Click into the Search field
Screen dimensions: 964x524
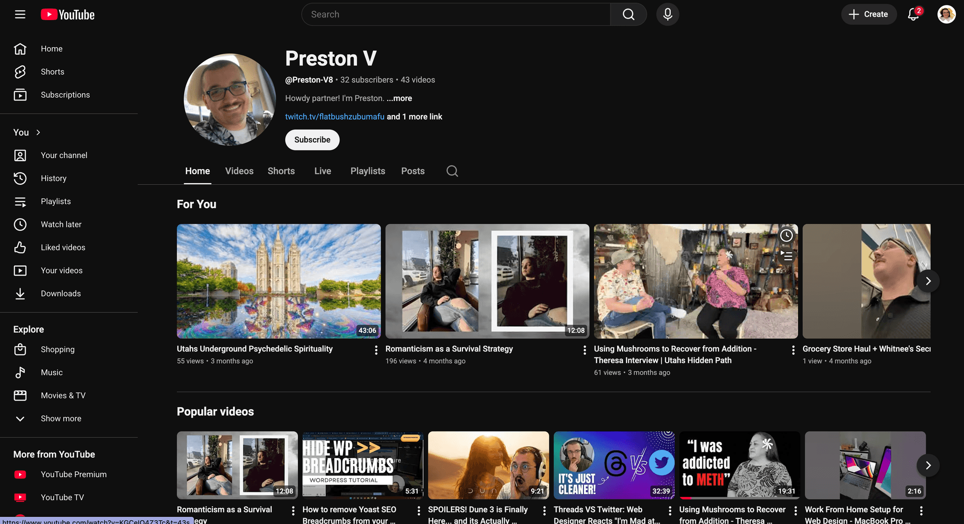(x=456, y=15)
